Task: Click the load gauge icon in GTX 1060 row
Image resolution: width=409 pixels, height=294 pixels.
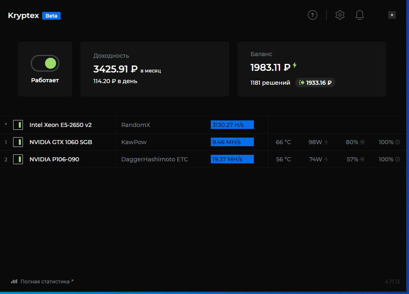Action: (398, 142)
